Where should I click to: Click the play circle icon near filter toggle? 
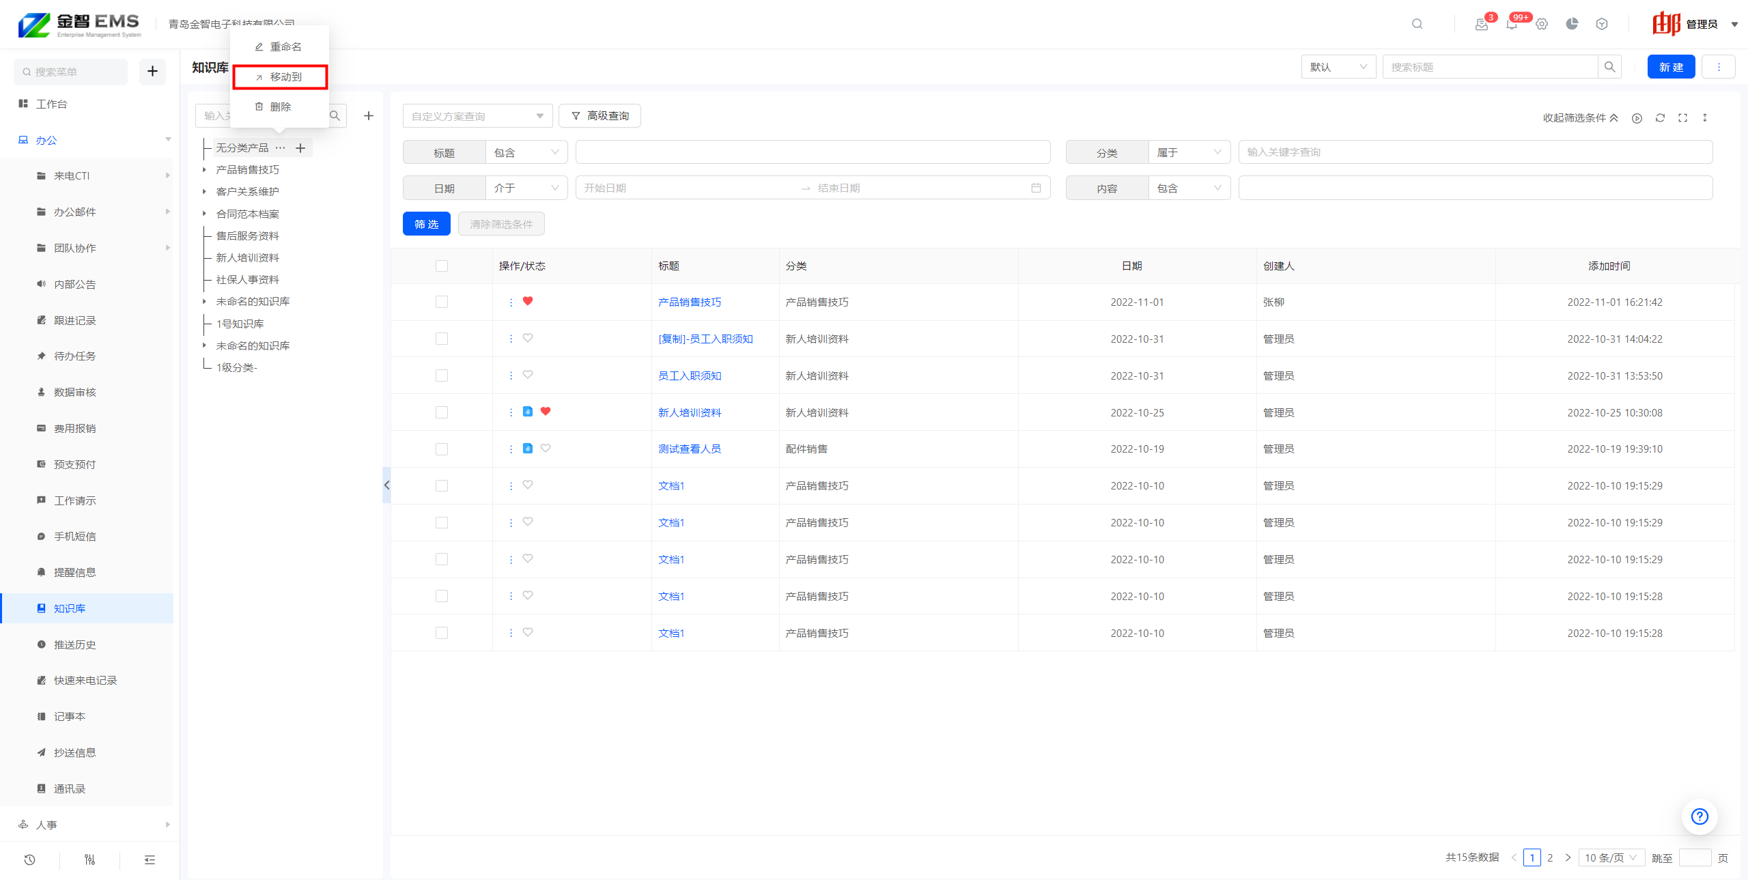[1637, 118]
